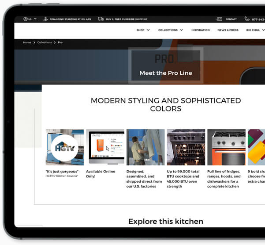Open the orange range thumbnail
The image size is (265, 245).
[x=227, y=147]
